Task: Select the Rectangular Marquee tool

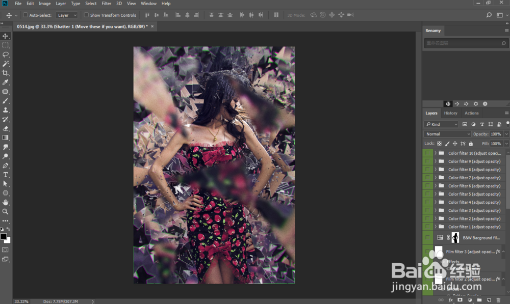Action: tap(6, 45)
